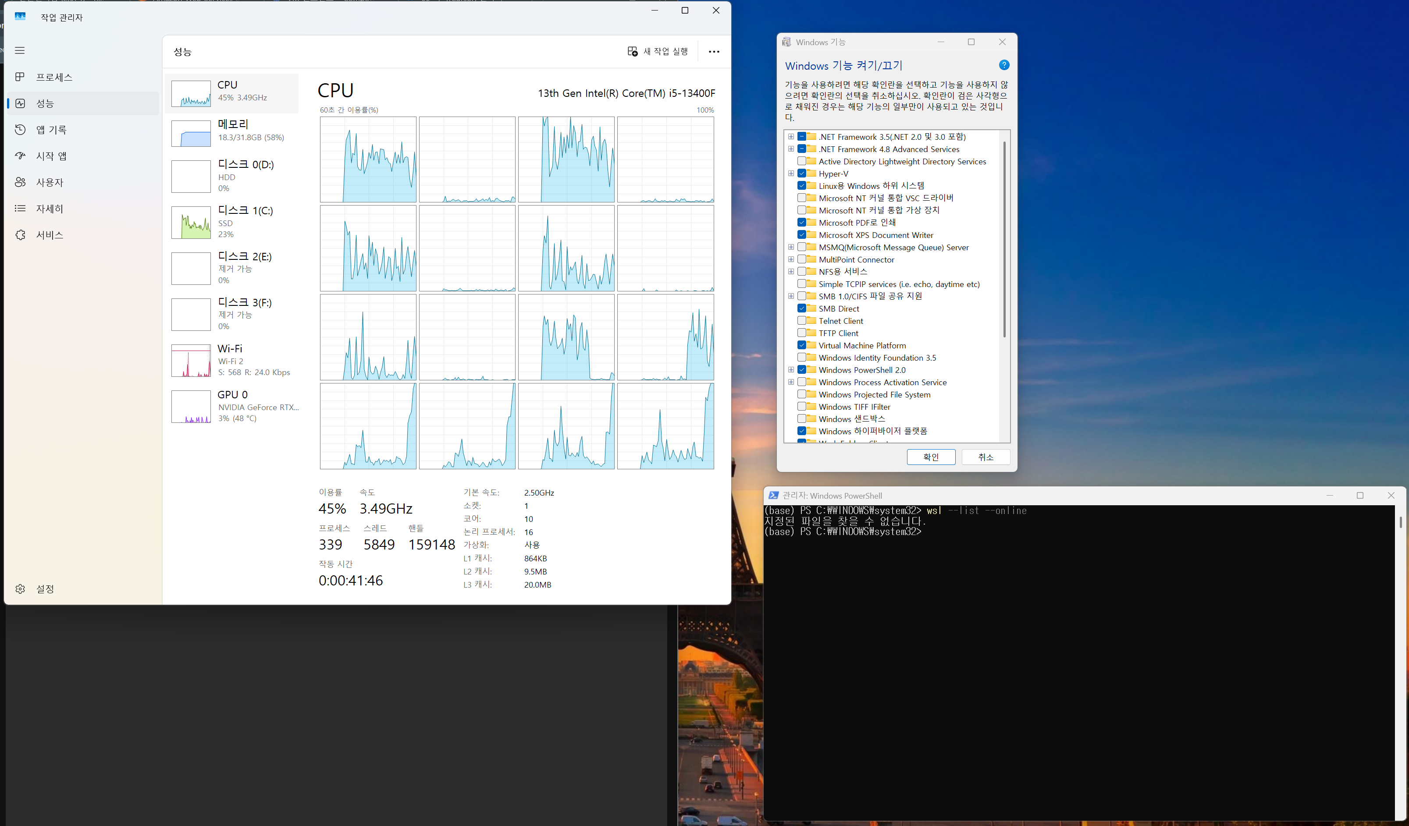The width and height of the screenshot is (1409, 826).
Task: Uncheck the Hyper-V checkbox
Action: tap(801, 173)
